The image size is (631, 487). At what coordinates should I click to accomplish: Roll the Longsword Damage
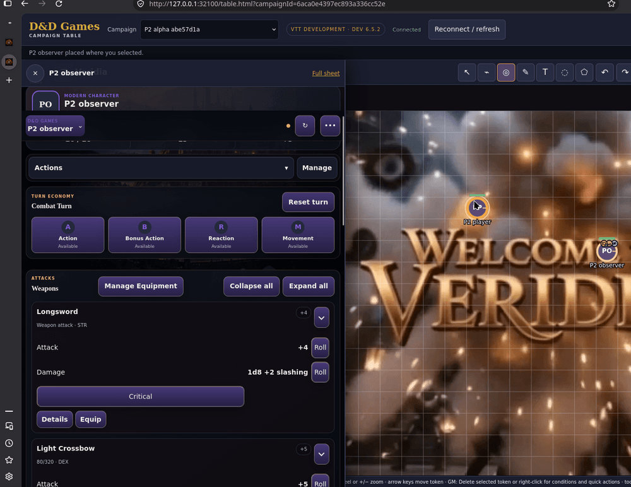tap(321, 372)
